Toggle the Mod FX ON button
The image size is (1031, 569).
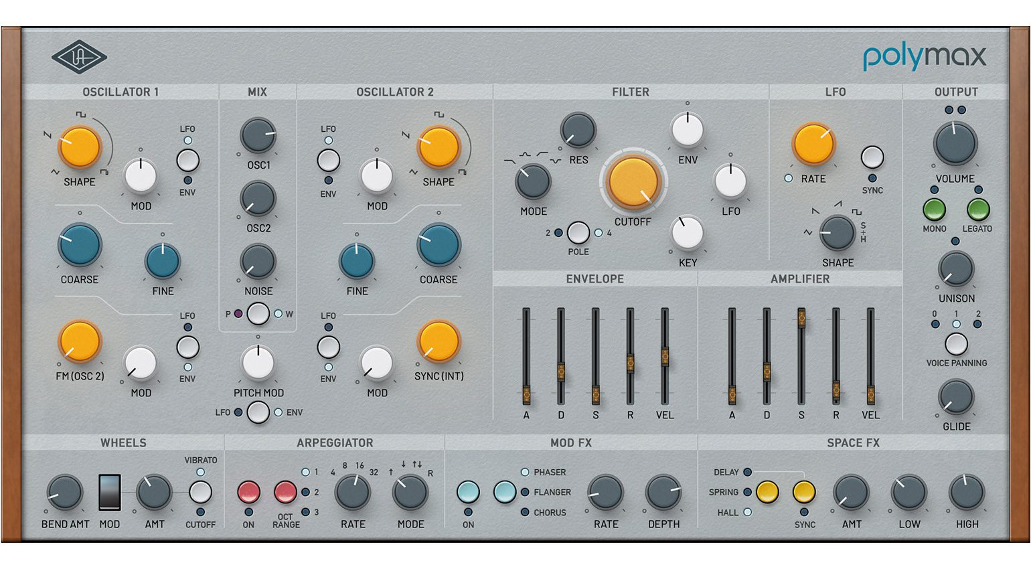468,493
